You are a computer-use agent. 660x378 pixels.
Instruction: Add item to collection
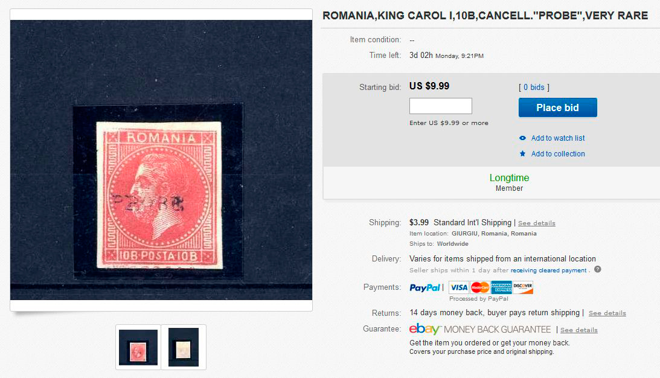pos(558,153)
